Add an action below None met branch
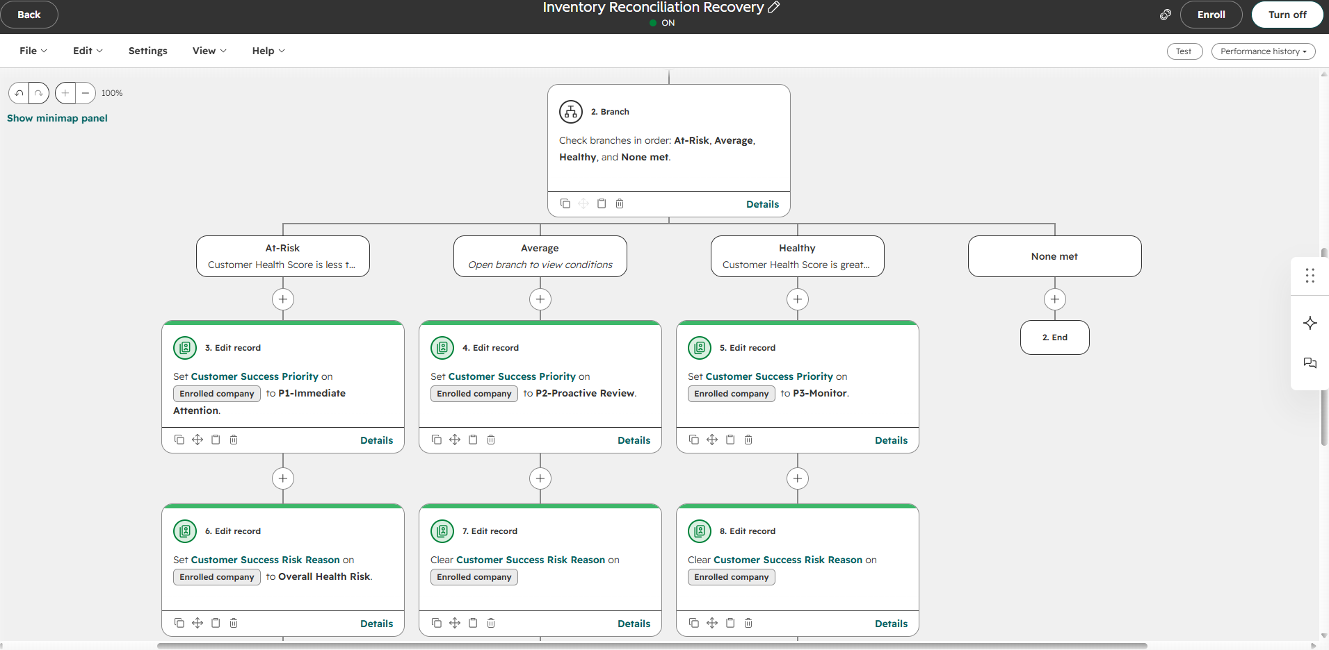The image size is (1329, 650). click(x=1055, y=299)
